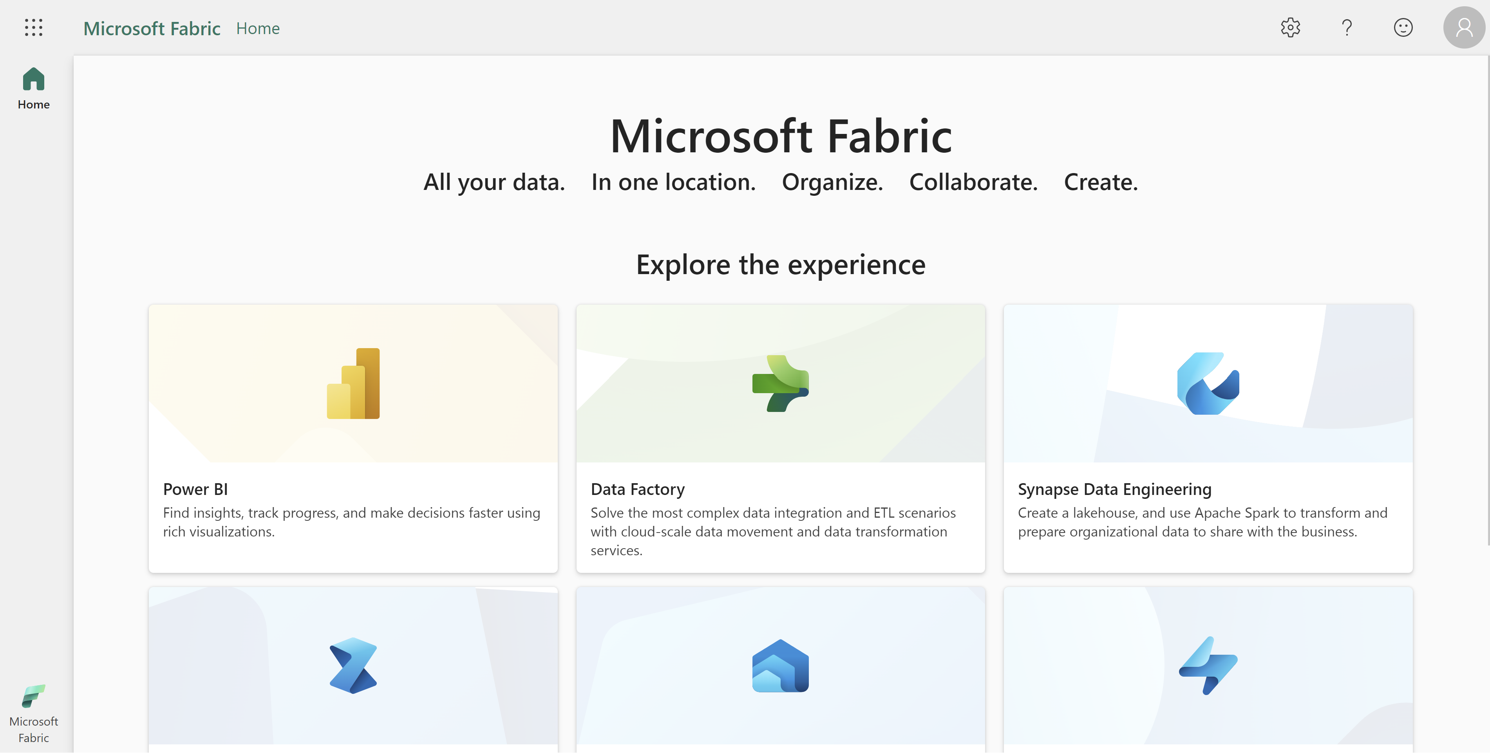1490x753 pixels.
Task: Click the Power BI description text
Action: [x=352, y=522]
